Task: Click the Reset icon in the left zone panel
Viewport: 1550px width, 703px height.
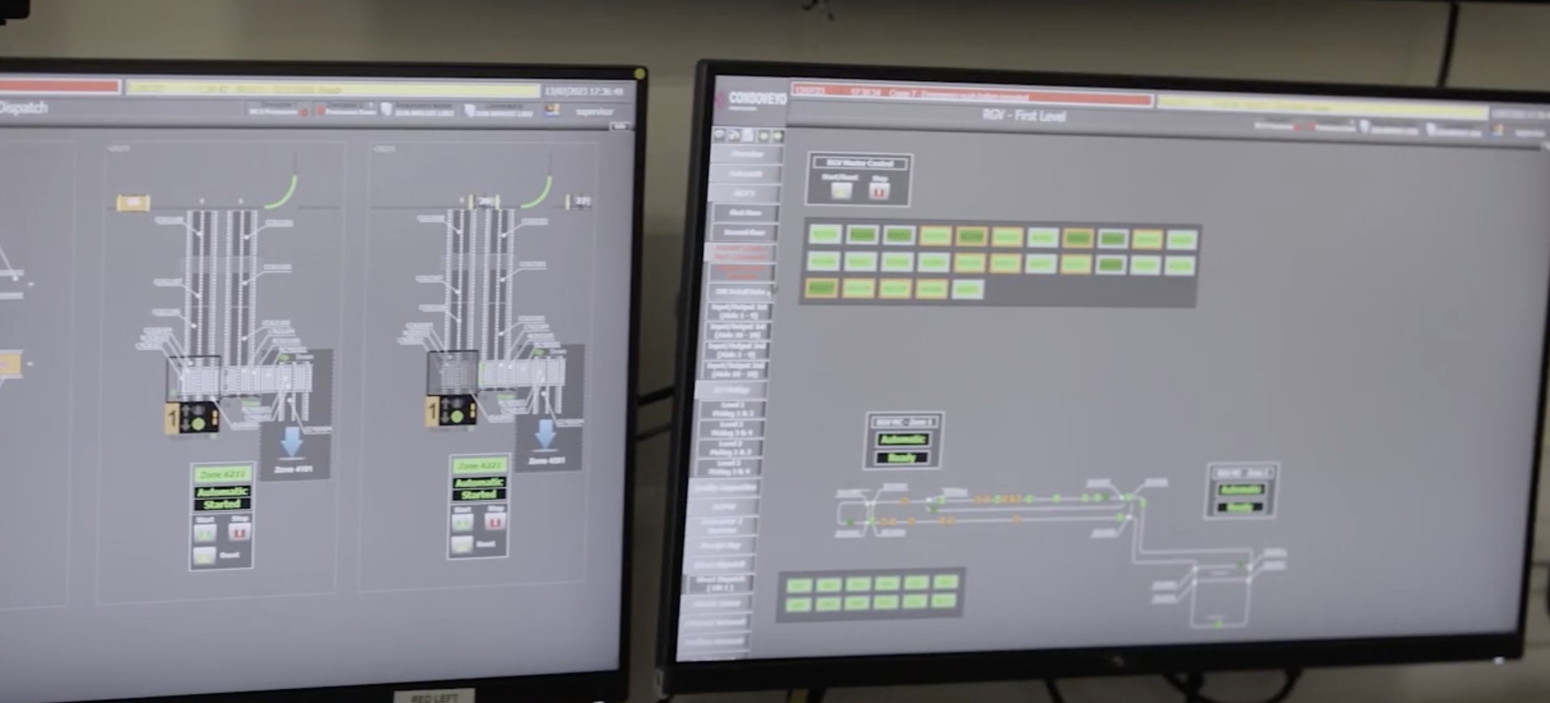Action: pos(205,555)
